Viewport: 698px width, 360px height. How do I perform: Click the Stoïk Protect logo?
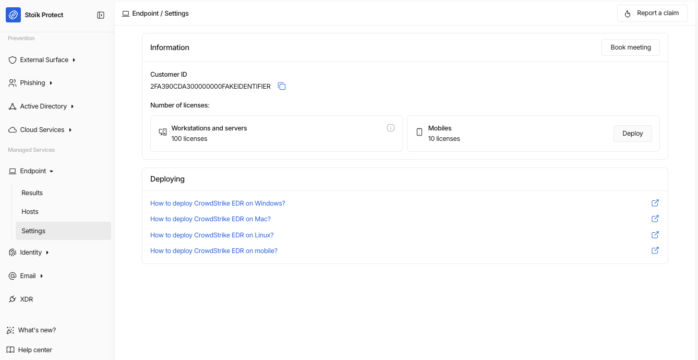(x=13, y=15)
